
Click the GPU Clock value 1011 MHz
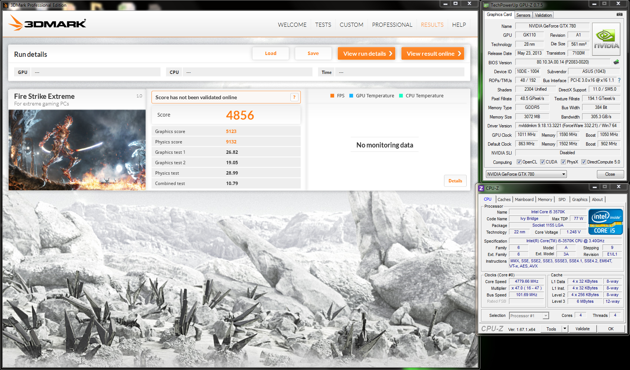pos(526,134)
